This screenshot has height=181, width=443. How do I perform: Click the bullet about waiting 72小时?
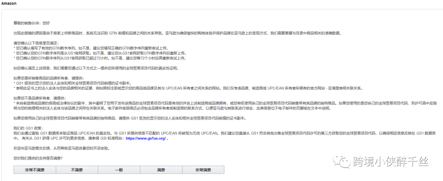tap(100, 58)
